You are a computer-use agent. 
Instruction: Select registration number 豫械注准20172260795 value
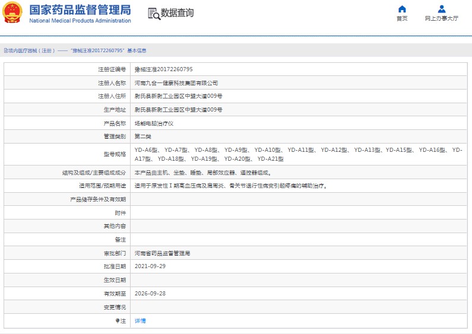[163, 69]
